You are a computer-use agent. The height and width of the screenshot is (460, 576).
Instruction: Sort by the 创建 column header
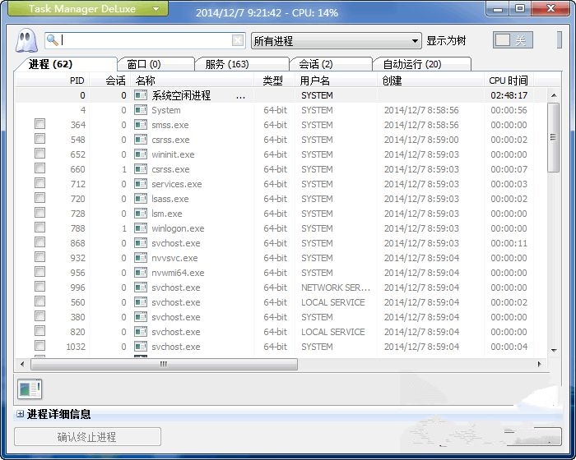(x=392, y=80)
